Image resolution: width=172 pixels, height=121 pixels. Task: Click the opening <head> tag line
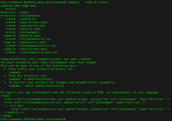click(x=5, y=96)
